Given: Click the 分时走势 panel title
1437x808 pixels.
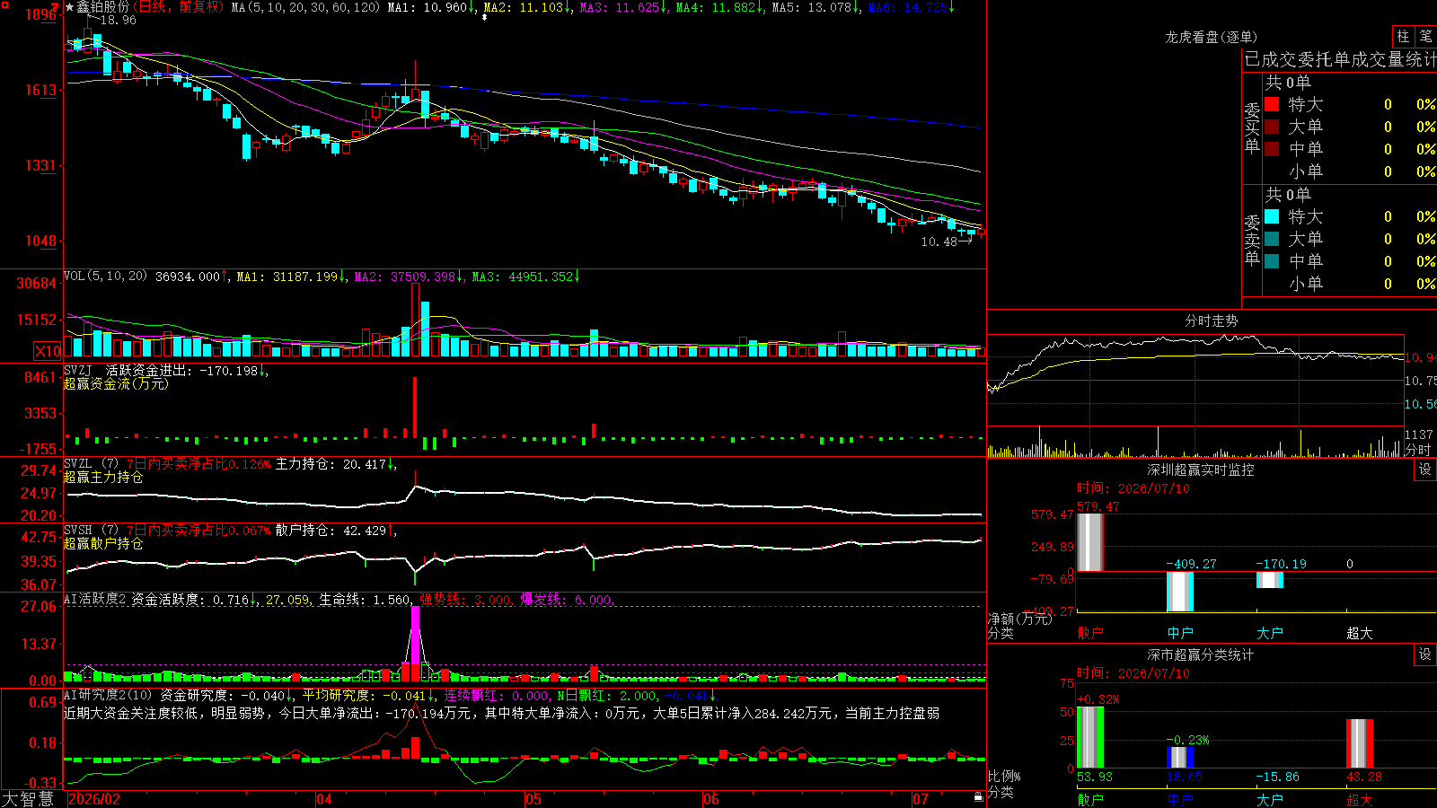Looking at the screenshot, I should tap(1212, 321).
